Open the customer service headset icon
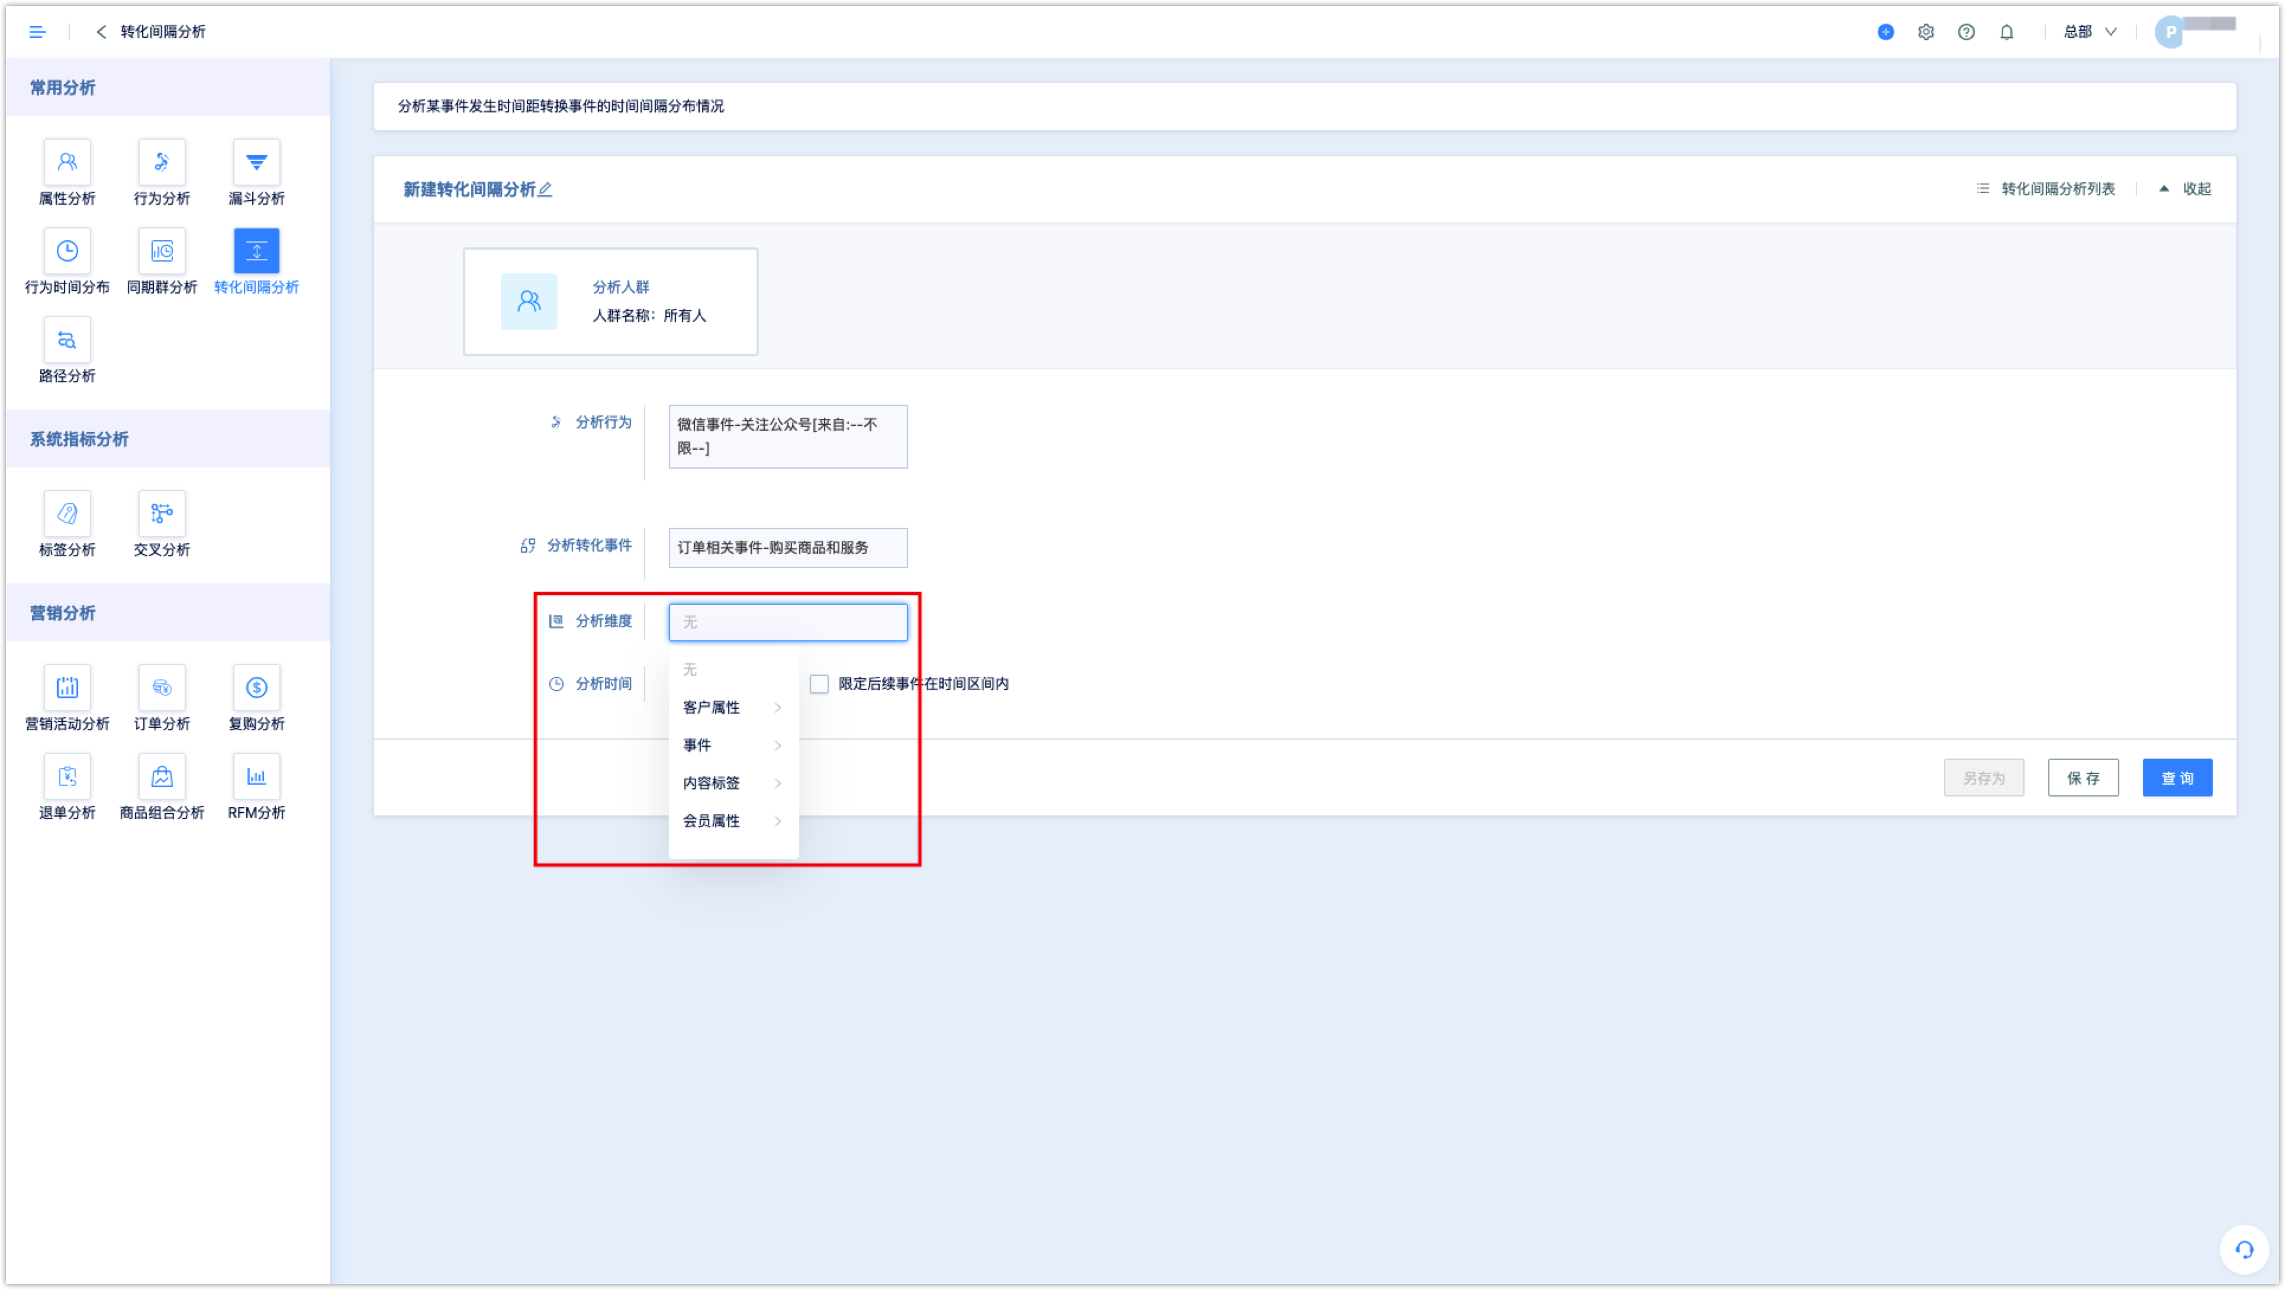This screenshot has height=1290, width=2285. coord(2244,1249)
